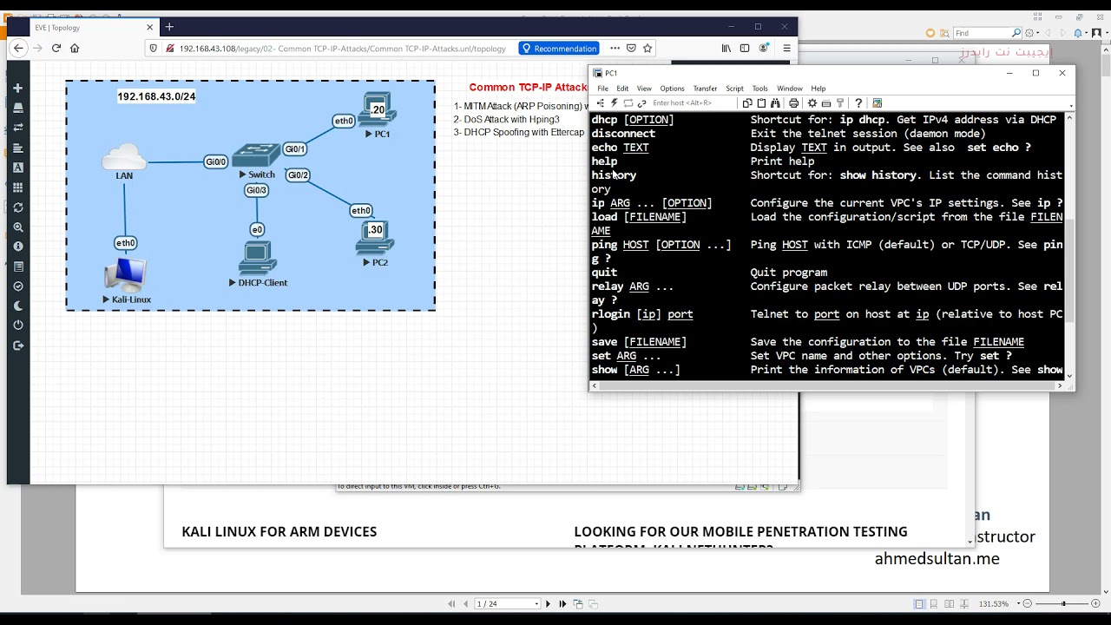This screenshot has height=625, width=1111.
Task: Click the Kali-Linux node
Action: click(125, 276)
